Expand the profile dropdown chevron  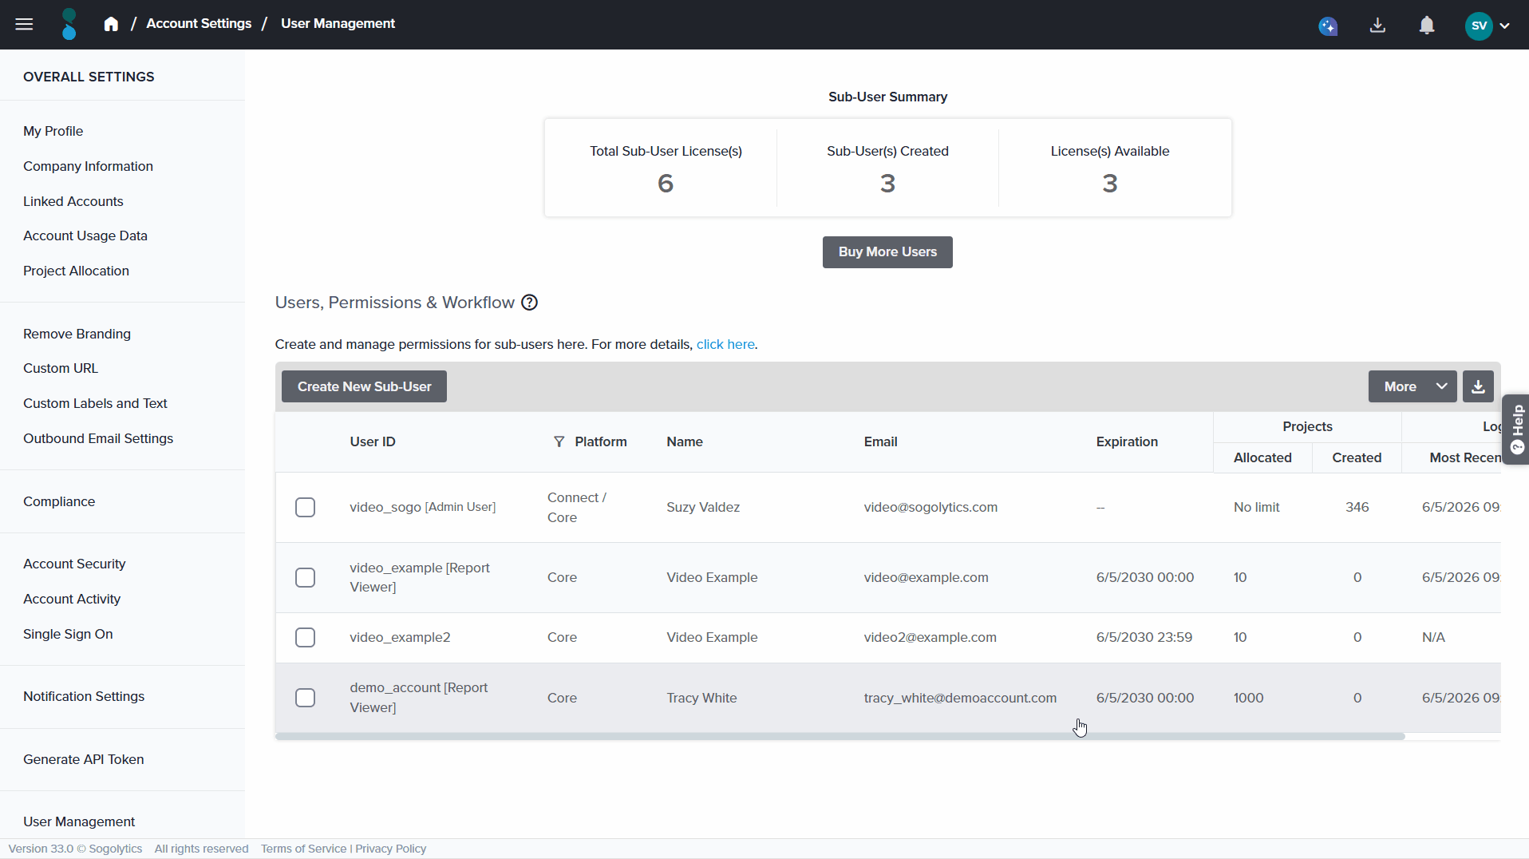click(1505, 26)
